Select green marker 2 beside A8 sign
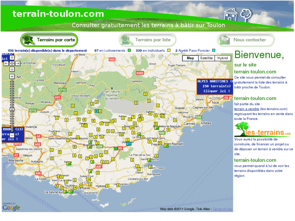This screenshot has width=295, height=221. (x=116, y=148)
